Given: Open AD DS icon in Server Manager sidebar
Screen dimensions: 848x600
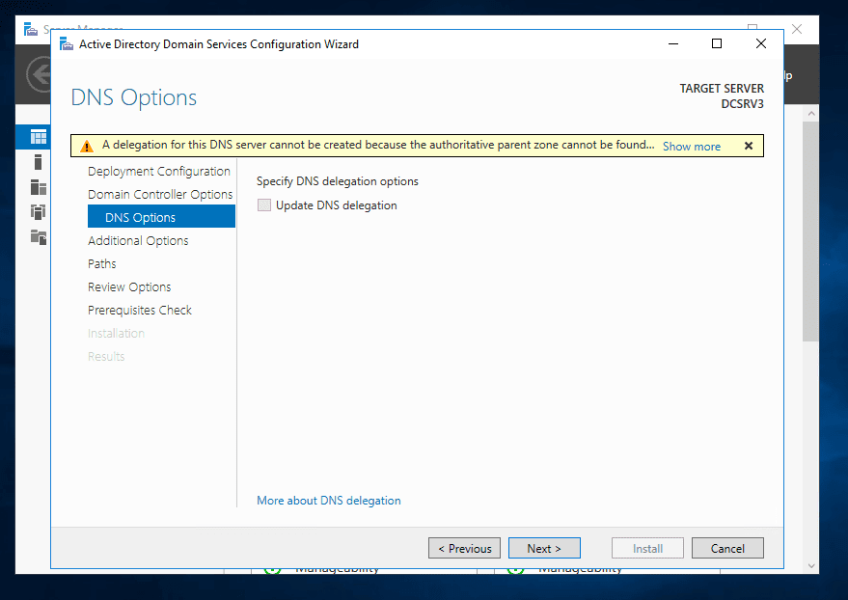Looking at the screenshot, I should (39, 212).
